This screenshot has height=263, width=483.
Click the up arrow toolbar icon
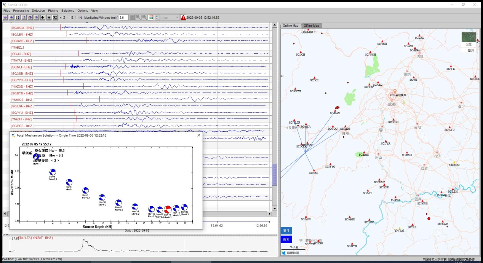click(x=49, y=18)
